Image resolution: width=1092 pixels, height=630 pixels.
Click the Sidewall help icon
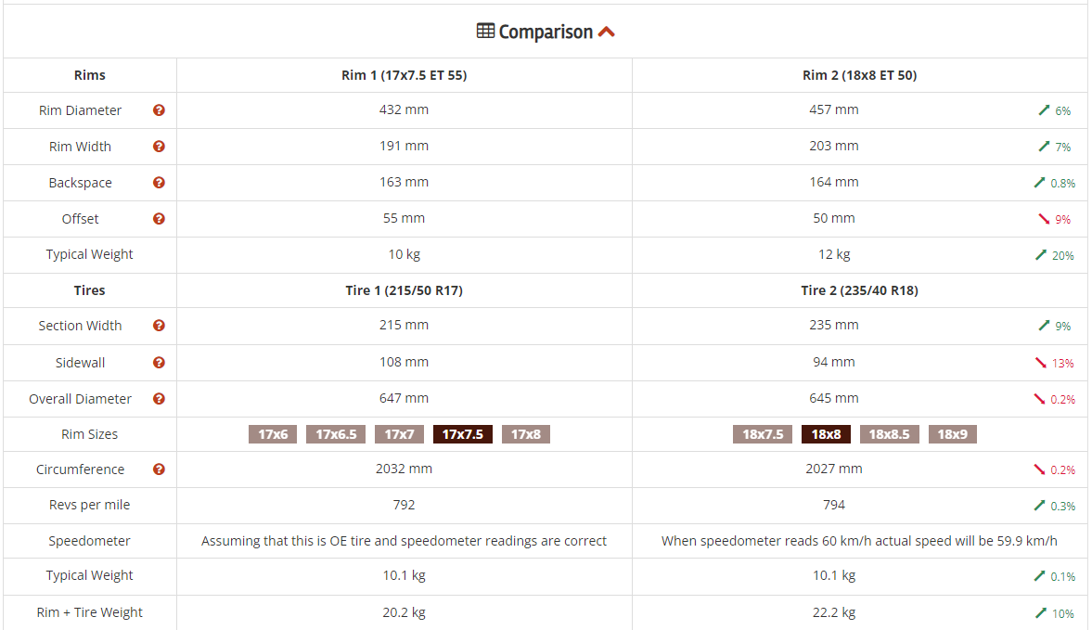159,363
